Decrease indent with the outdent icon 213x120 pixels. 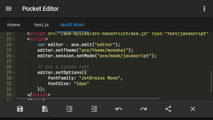94,109
